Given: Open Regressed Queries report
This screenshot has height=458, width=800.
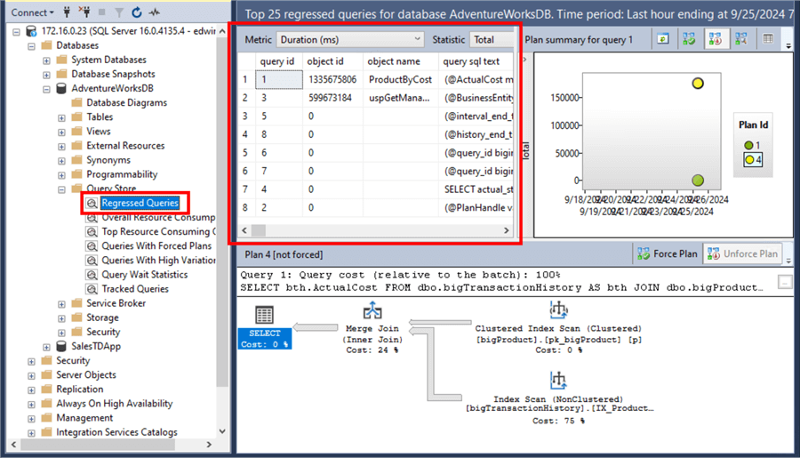Looking at the screenshot, I should 140,203.
